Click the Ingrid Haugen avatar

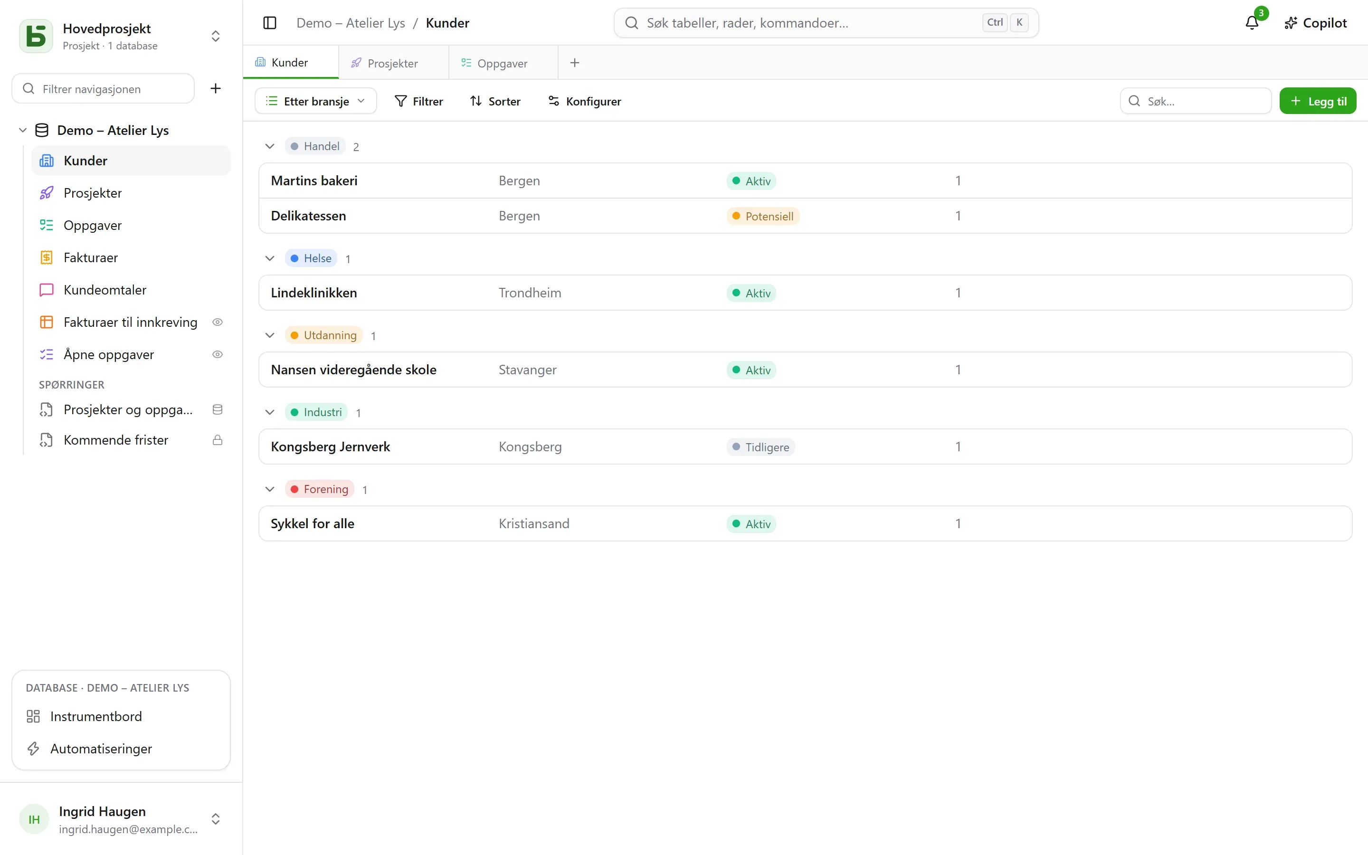point(34,819)
